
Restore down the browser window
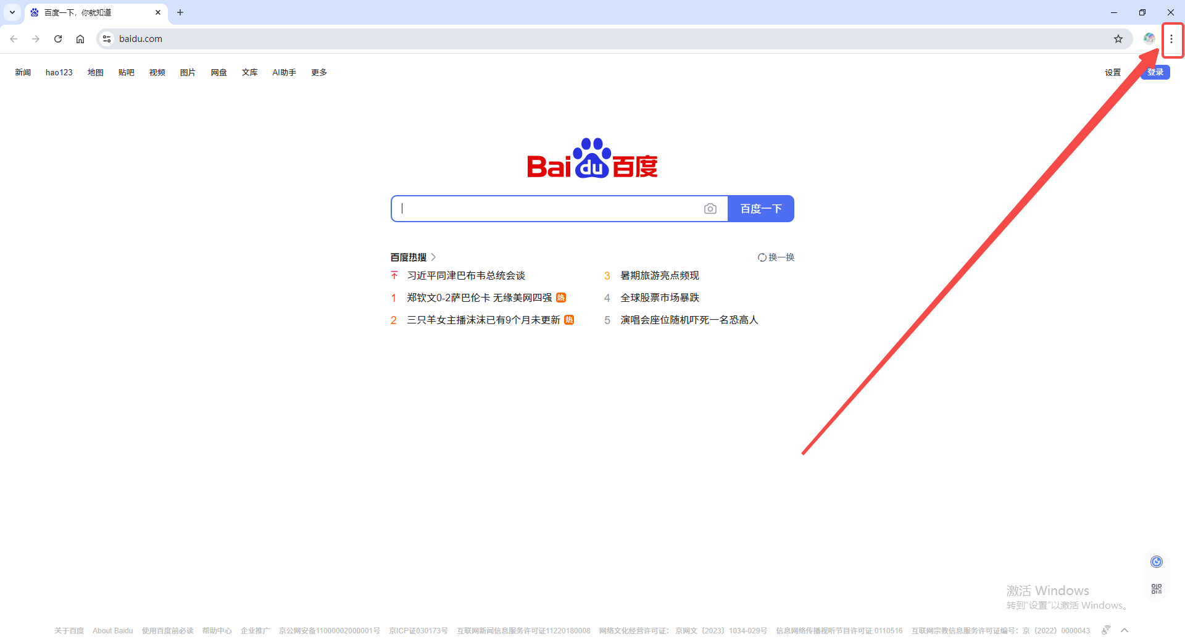[x=1142, y=12]
